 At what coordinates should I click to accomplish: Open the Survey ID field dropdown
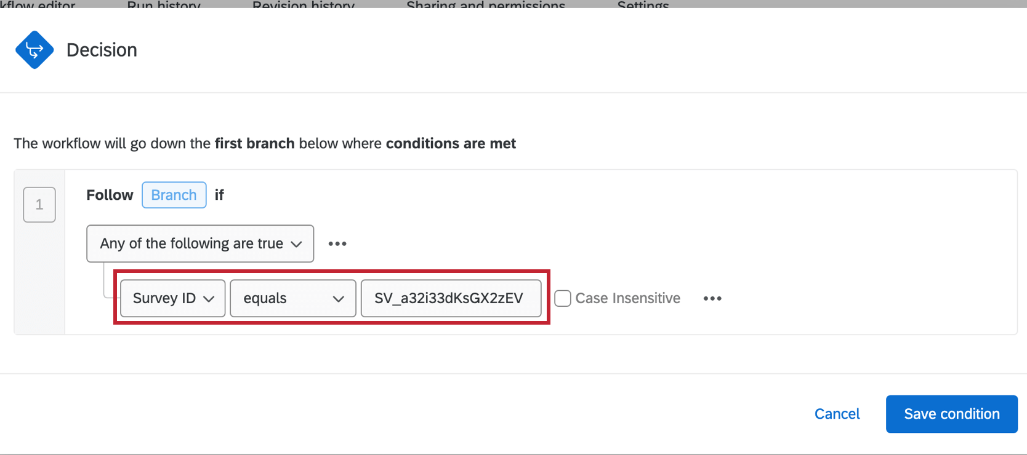pos(173,299)
